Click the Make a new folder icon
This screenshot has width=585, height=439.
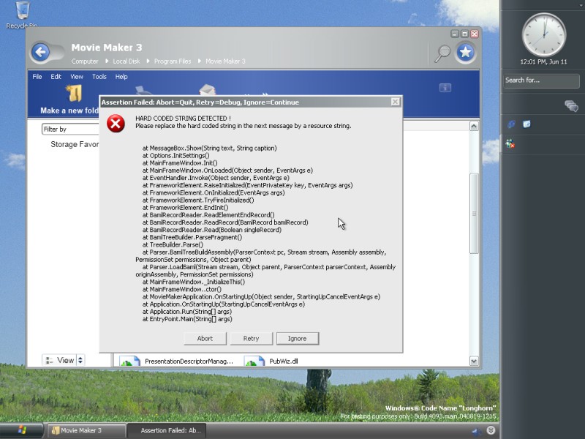(x=75, y=94)
